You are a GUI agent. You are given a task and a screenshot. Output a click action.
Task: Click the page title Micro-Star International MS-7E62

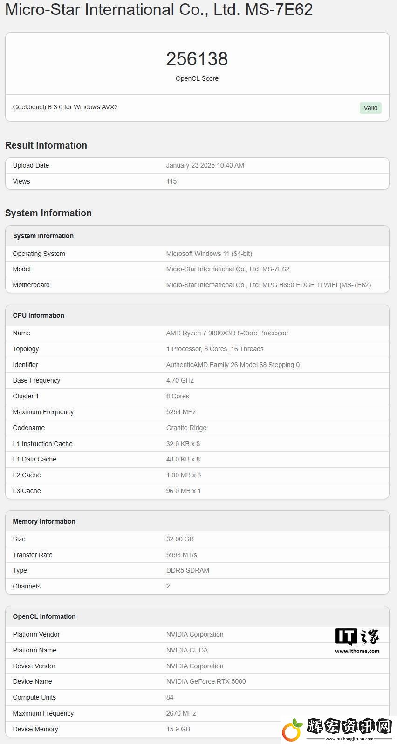click(159, 9)
